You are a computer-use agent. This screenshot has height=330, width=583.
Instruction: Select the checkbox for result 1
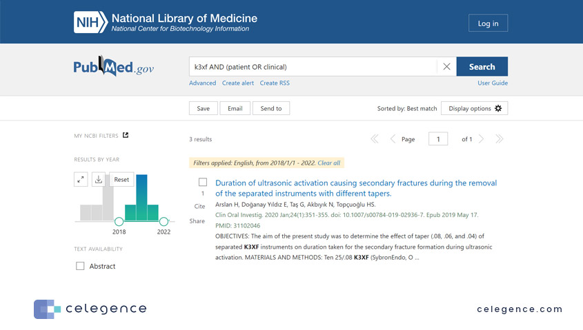[x=203, y=182]
